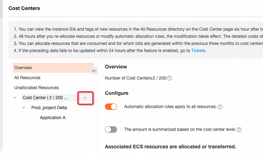Select the Prod_project Delta cost center
This screenshot has height=153, width=263.
point(49,108)
